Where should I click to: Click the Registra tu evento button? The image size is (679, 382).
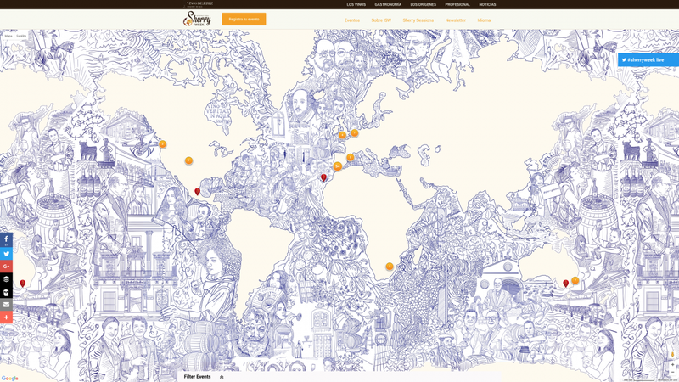coord(244,19)
